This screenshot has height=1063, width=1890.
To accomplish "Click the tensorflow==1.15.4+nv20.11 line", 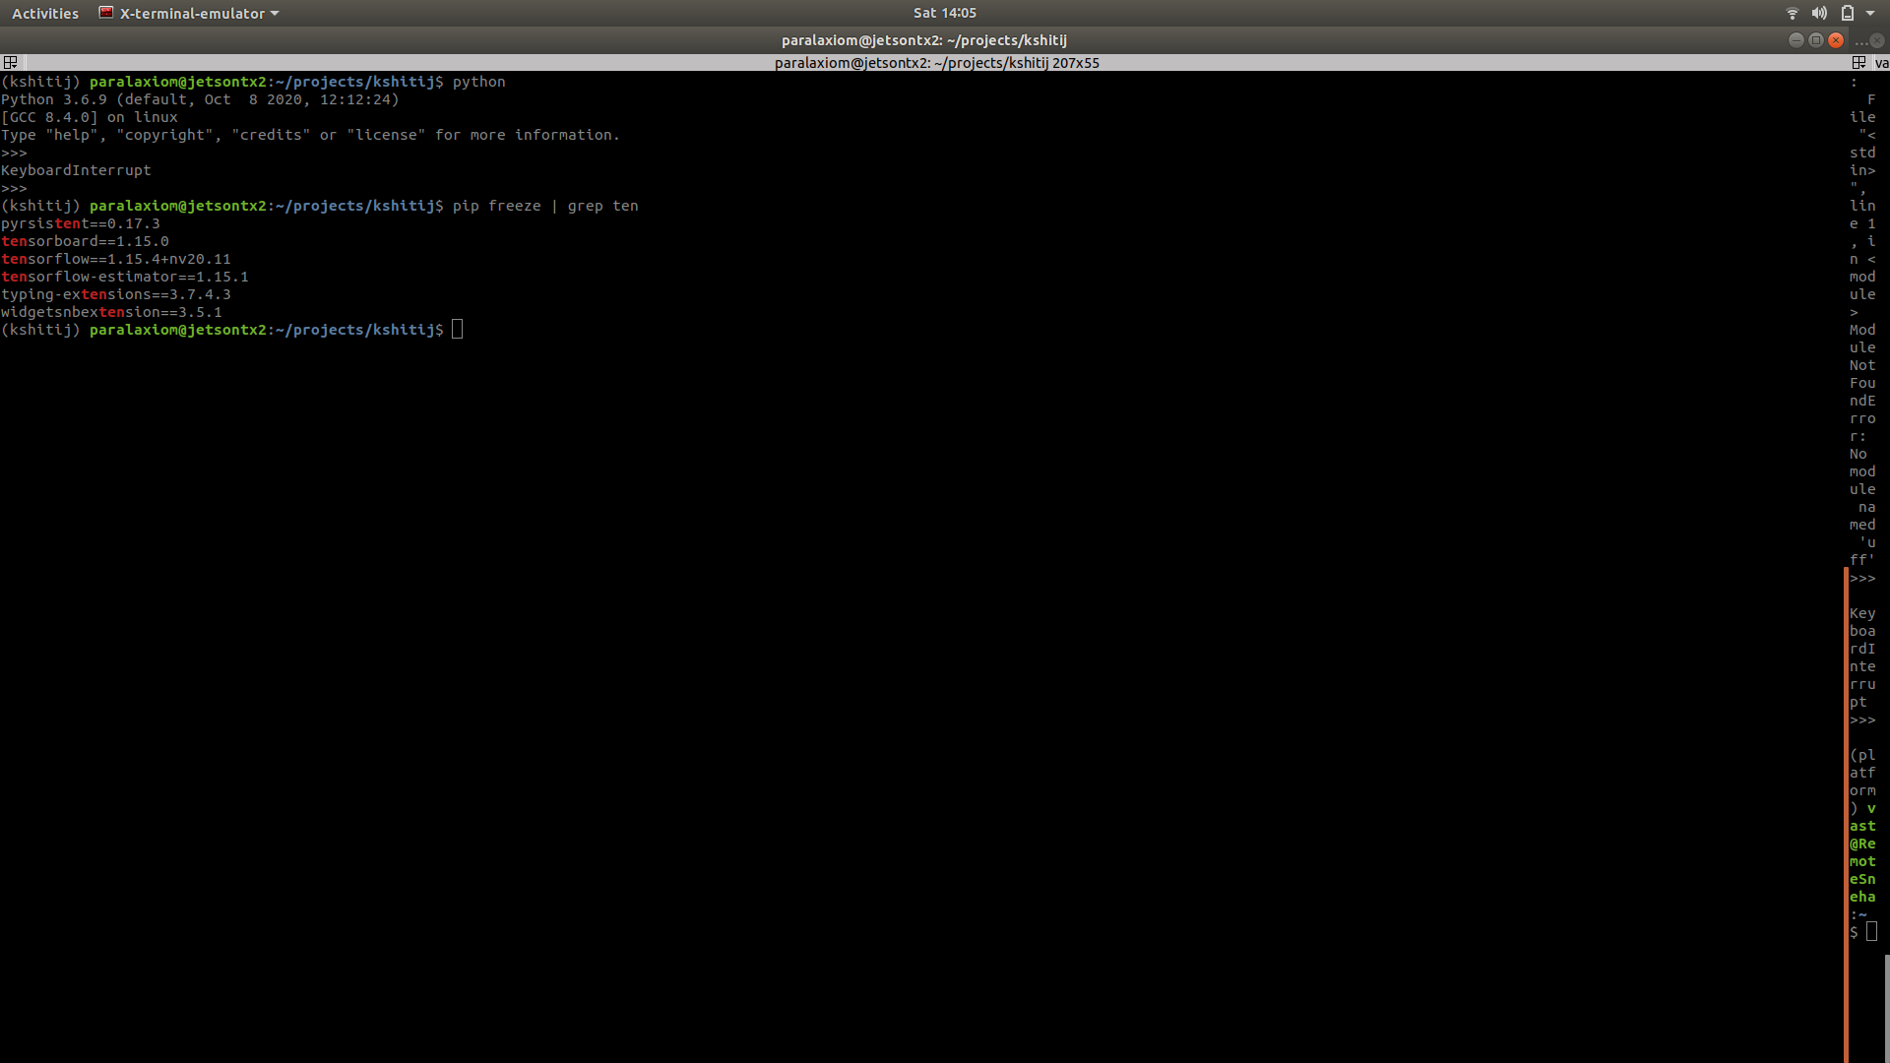I will coord(116,259).
